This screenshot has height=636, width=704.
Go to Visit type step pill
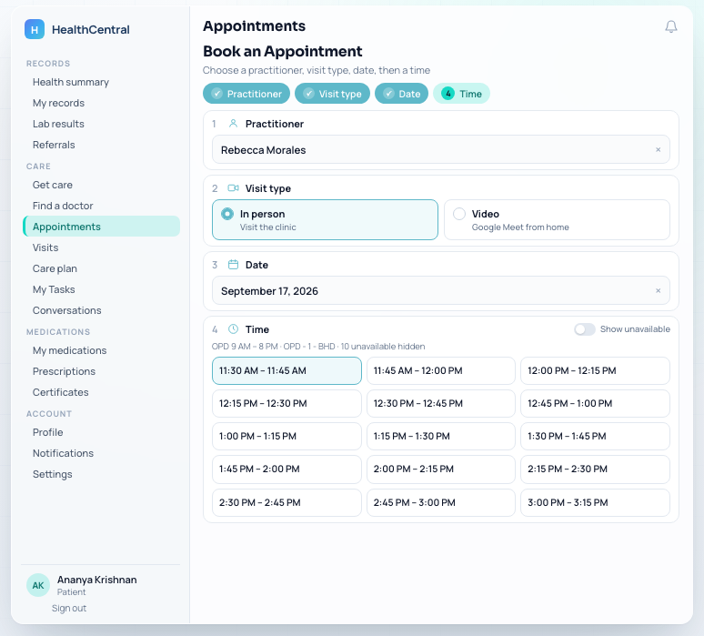tap(332, 94)
